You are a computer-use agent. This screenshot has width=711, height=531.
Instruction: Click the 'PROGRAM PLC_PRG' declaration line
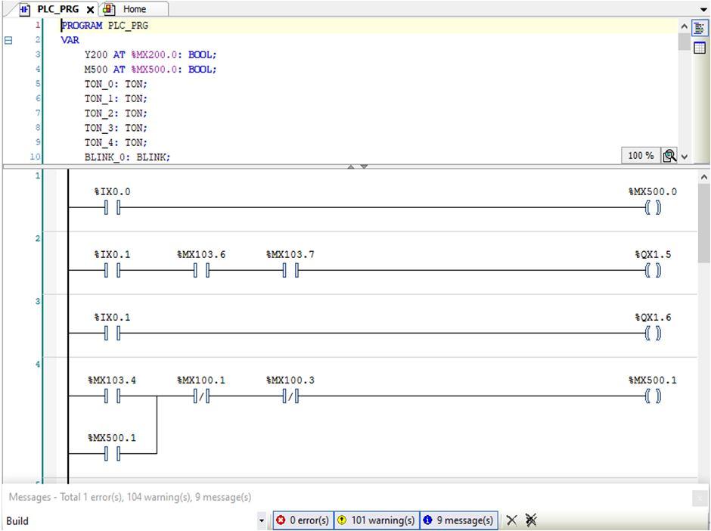[104, 26]
